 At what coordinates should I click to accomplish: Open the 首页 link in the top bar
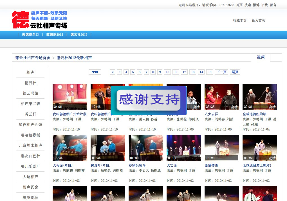(x=239, y=5)
